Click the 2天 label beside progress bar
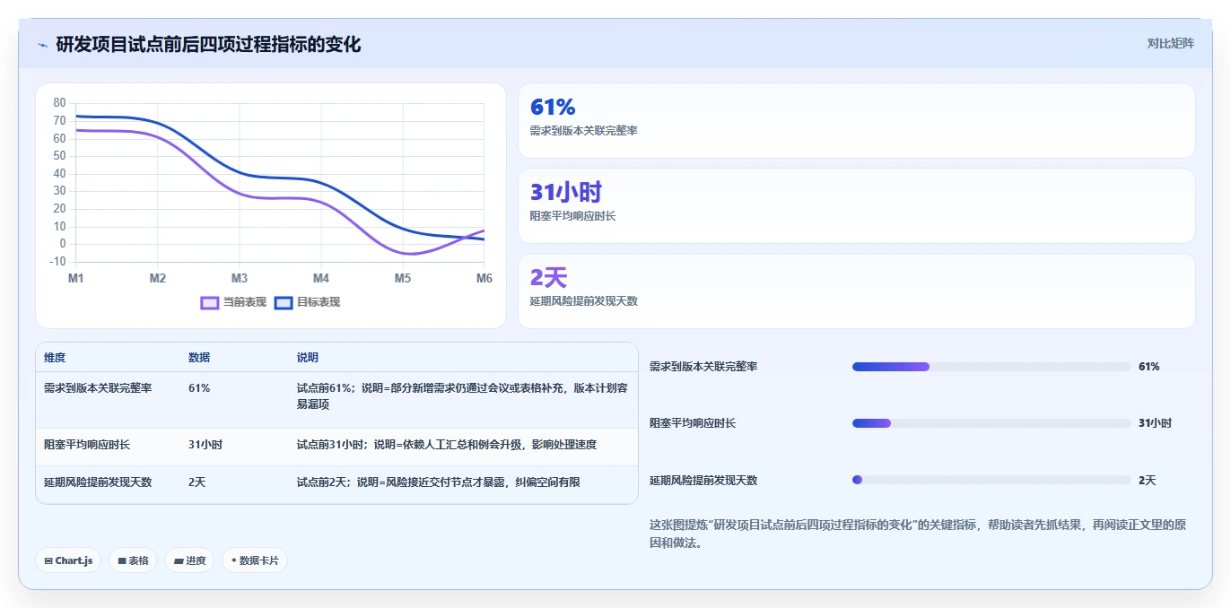1231x608 pixels. point(1148,480)
